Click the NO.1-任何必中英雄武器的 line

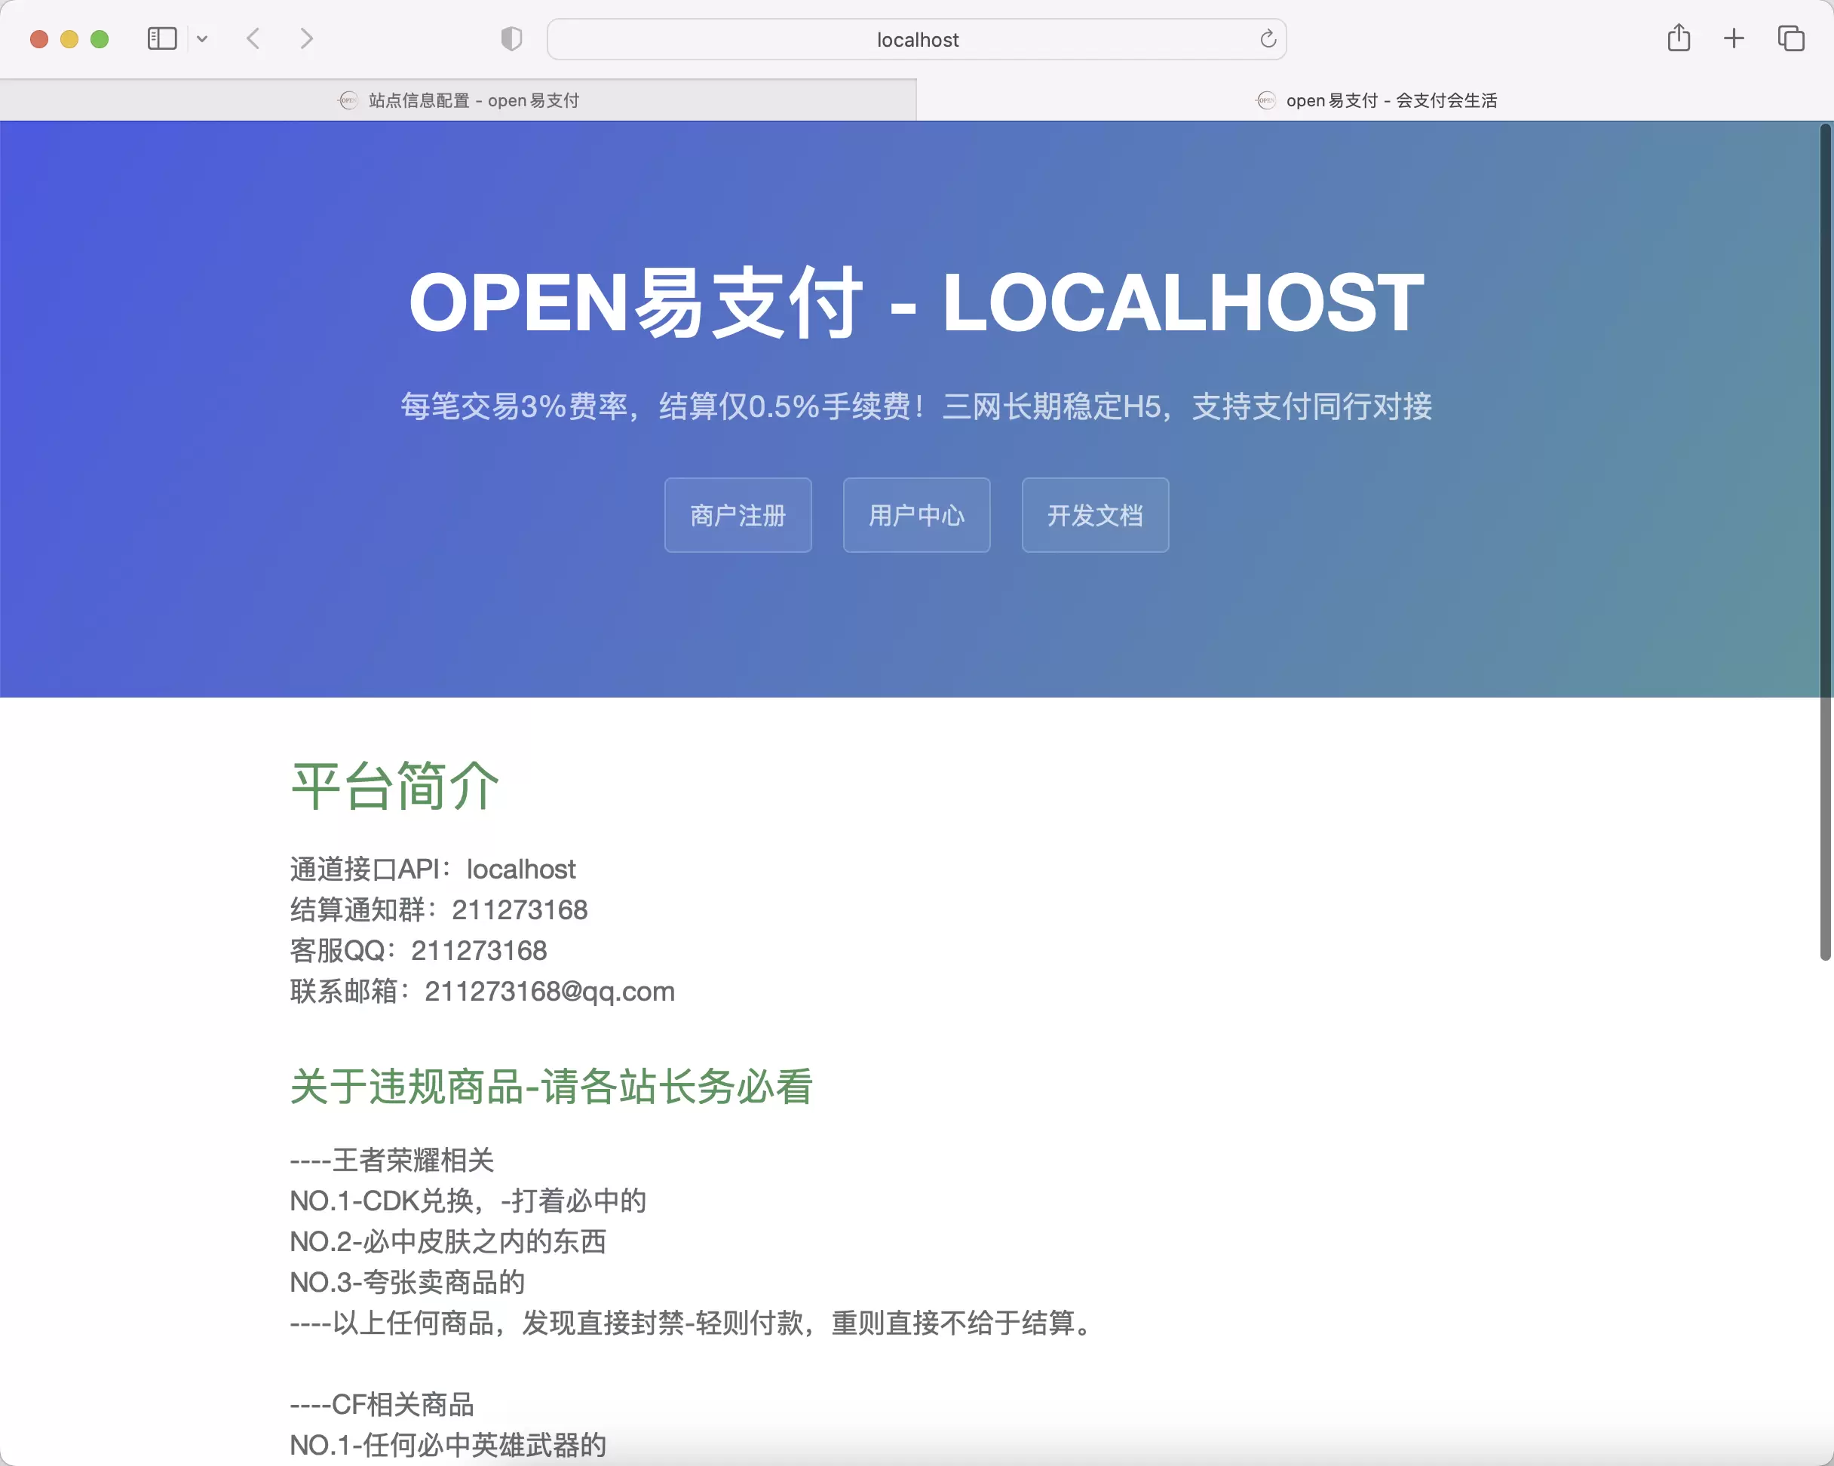(448, 1446)
